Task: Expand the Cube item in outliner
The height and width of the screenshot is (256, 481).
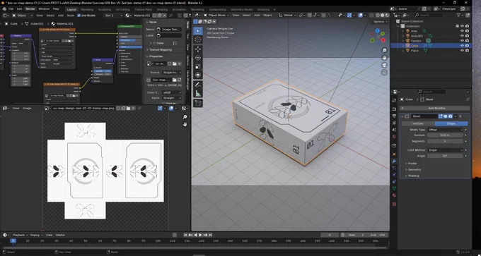Action: [x=403, y=46]
